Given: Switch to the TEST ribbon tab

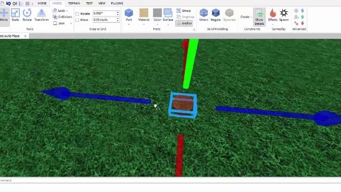Looking at the screenshot, I should click(89, 3).
